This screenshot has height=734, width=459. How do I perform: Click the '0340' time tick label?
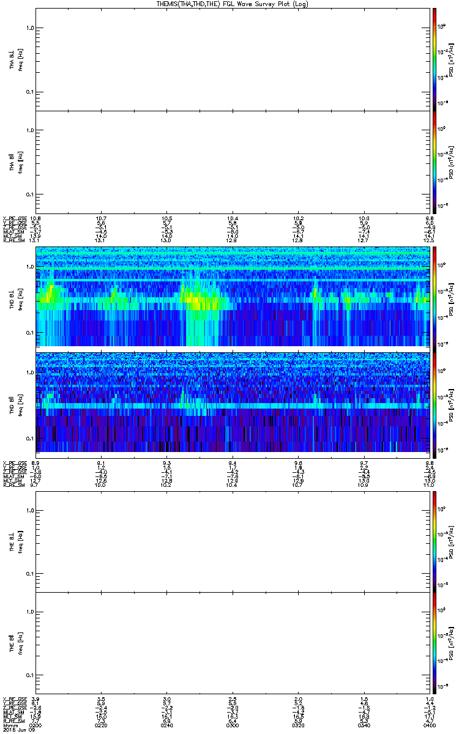[364, 724]
